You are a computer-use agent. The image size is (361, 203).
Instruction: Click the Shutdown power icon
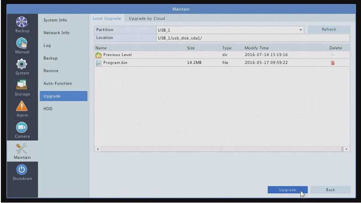point(22,170)
